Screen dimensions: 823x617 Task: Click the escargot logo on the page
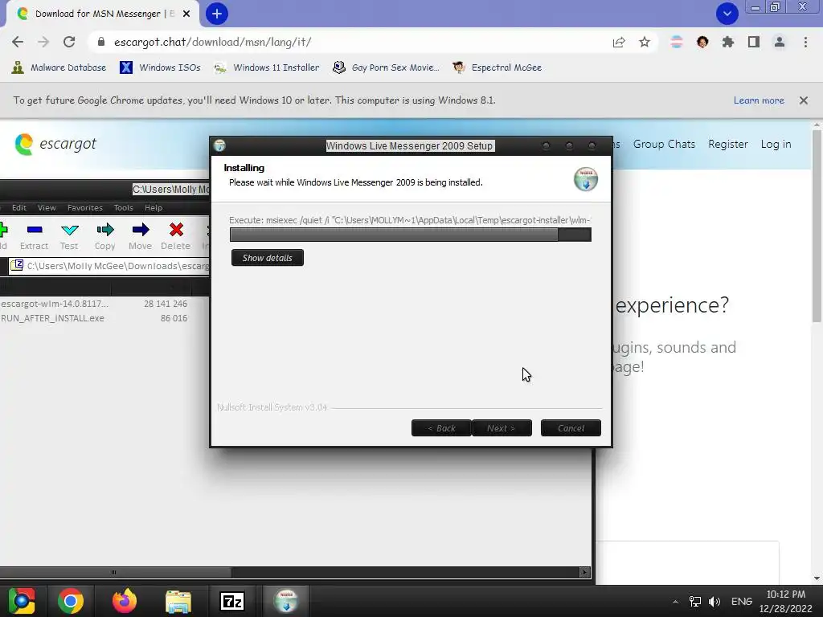[55, 144]
